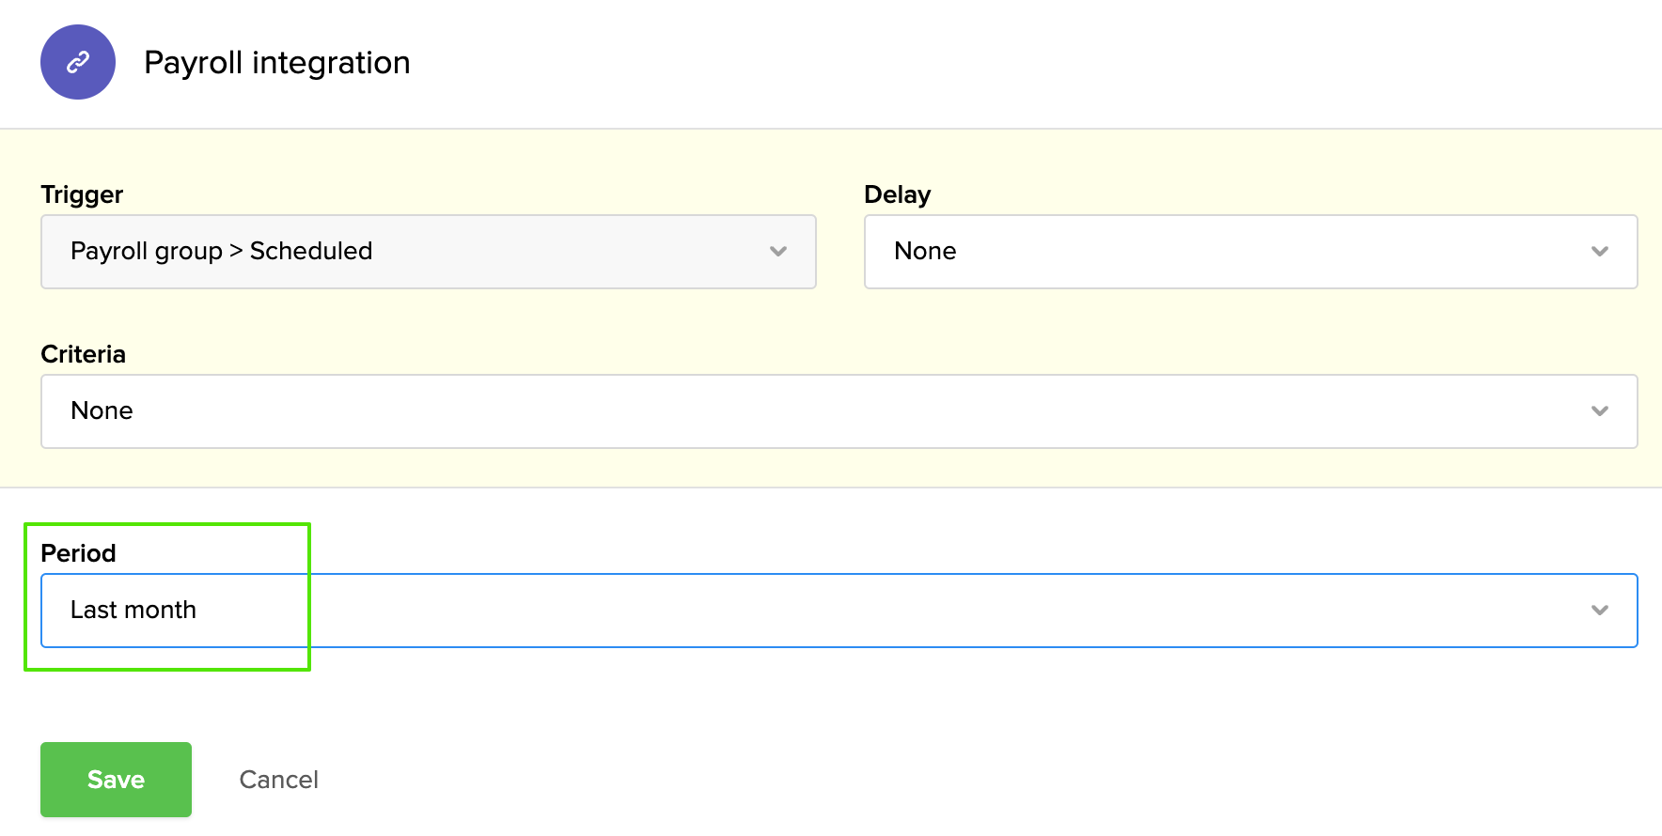Save the payroll integration settings
1662x836 pixels.
click(116, 780)
